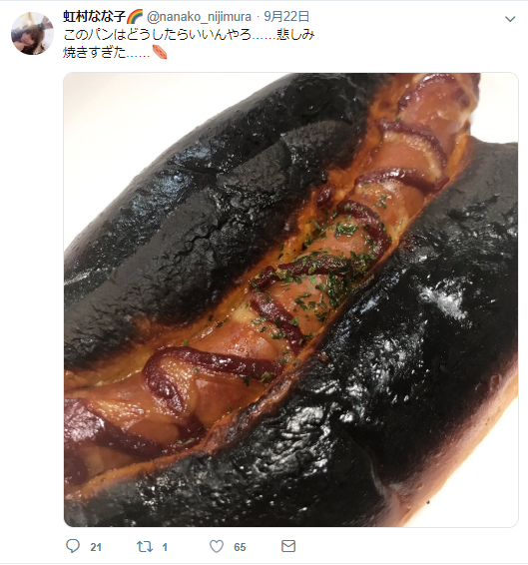Enlarge the burnt hot dog bread photo
This screenshot has height=565, width=528.
pos(290,299)
